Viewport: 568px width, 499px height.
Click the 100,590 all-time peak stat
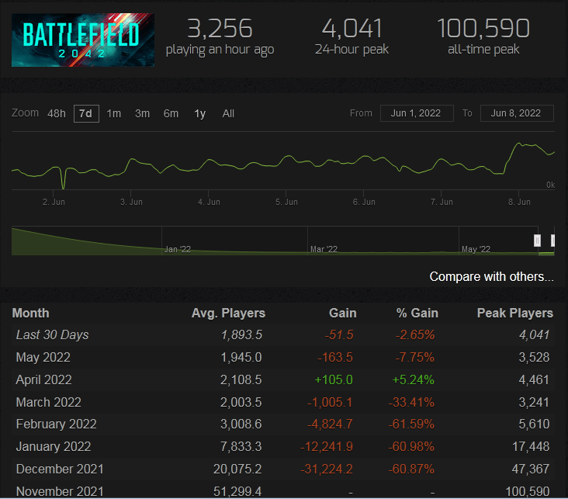[x=483, y=38]
